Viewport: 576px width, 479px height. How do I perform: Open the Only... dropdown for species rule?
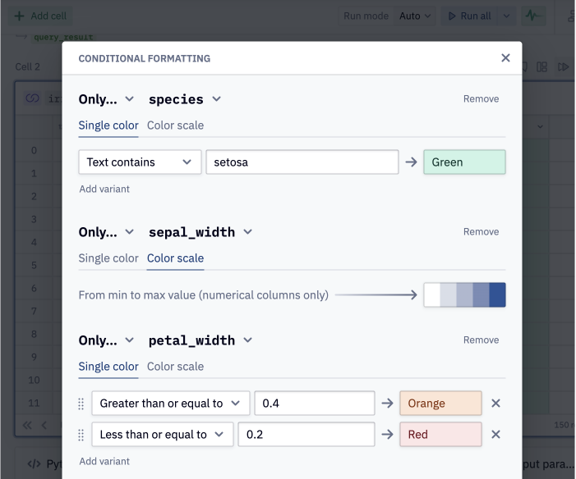106,99
